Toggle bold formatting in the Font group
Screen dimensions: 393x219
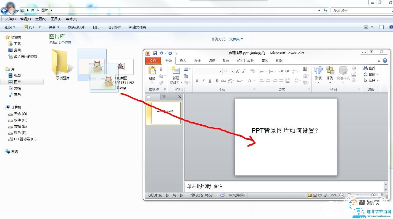tap(197, 81)
